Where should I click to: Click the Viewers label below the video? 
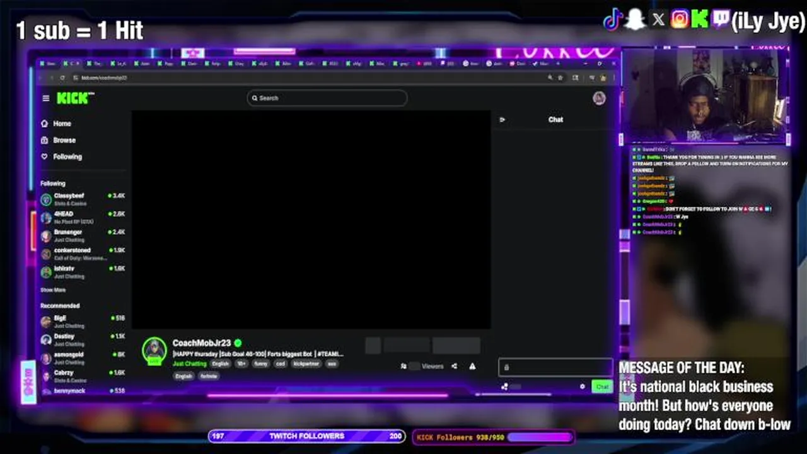pos(433,366)
